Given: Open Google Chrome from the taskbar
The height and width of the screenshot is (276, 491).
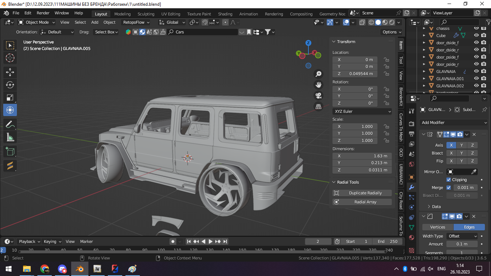Looking at the screenshot, I should click(x=45, y=268).
